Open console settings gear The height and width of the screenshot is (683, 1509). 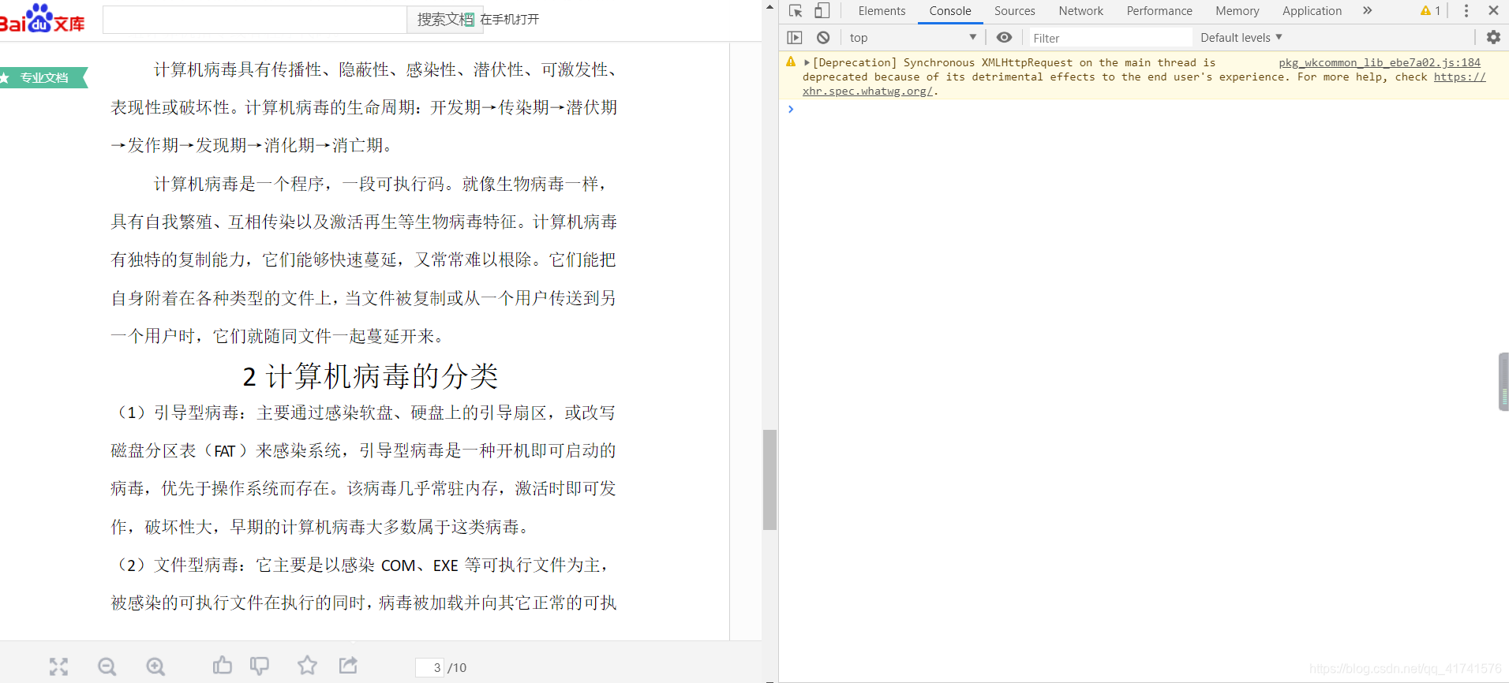[1493, 37]
